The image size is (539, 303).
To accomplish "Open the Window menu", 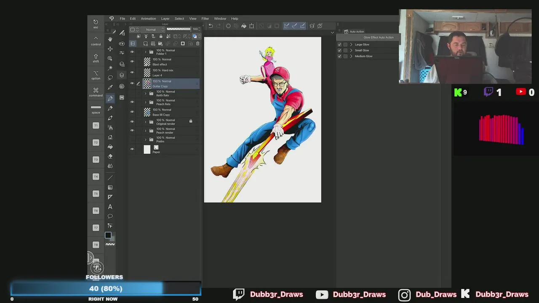I will (x=220, y=19).
